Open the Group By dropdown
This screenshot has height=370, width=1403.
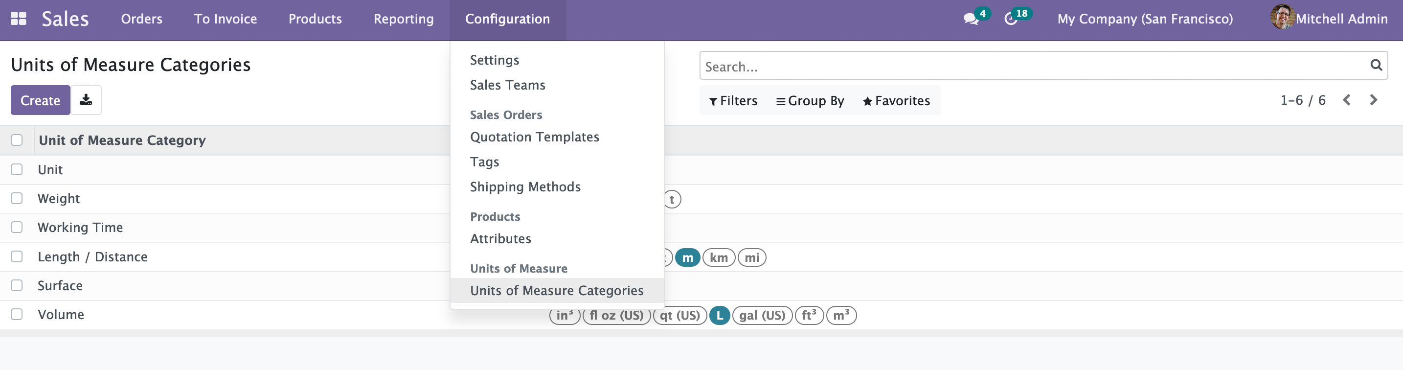pyautogui.click(x=810, y=101)
